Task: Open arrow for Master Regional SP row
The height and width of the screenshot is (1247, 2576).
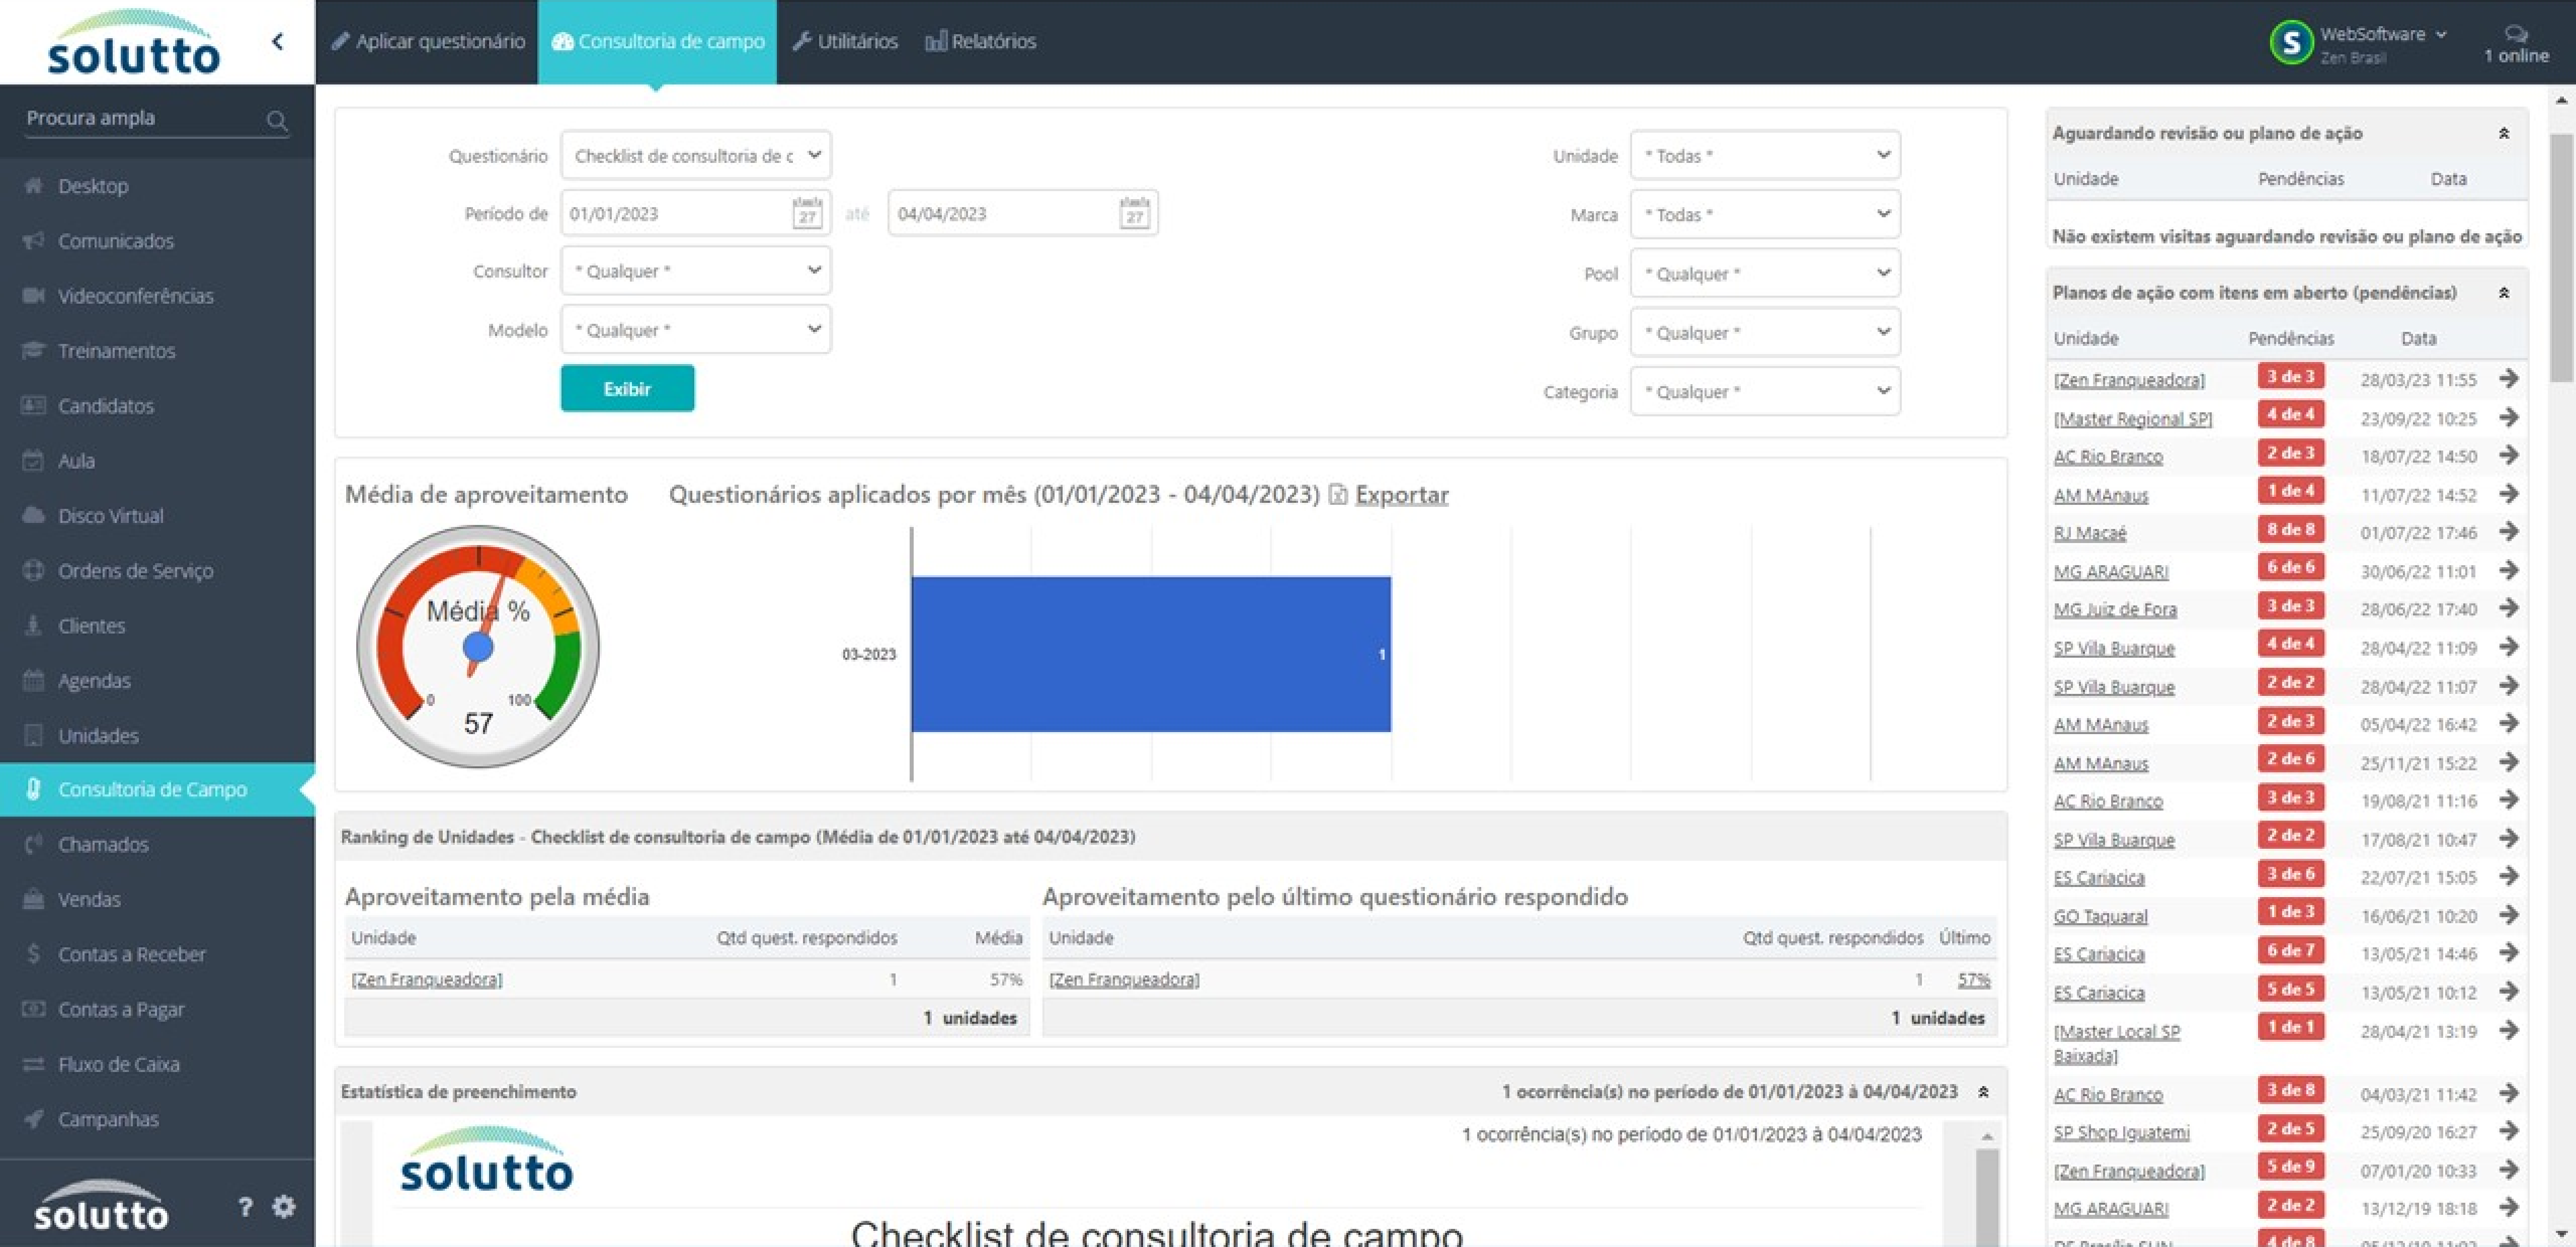Action: (2508, 417)
